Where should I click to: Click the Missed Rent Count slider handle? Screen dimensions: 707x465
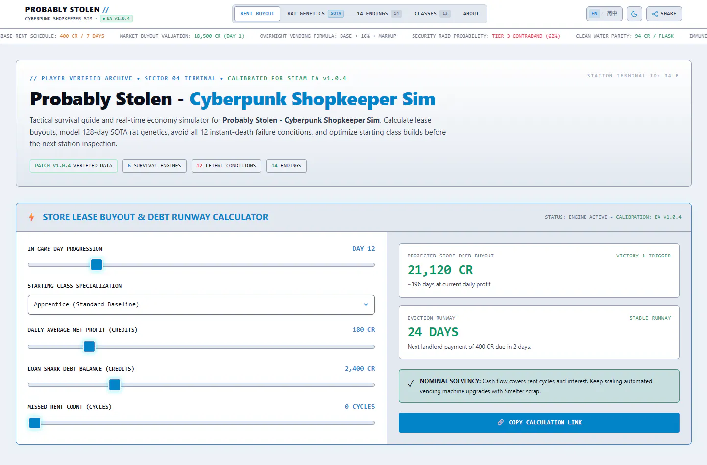(35, 423)
